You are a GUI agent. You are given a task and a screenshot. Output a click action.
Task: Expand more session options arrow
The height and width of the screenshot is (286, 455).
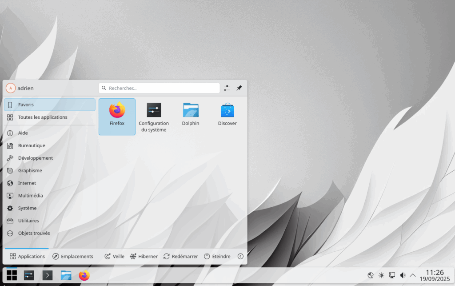point(240,256)
